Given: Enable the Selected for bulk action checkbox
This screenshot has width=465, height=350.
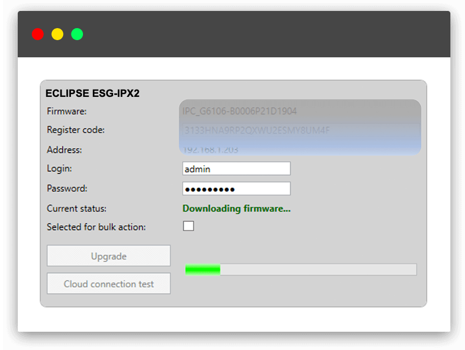Looking at the screenshot, I should pyautogui.click(x=188, y=226).
